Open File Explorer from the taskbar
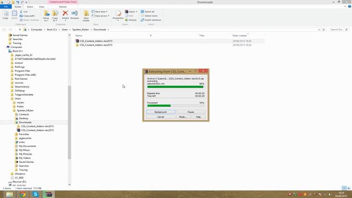The height and width of the screenshot is (198, 352). [9, 194]
